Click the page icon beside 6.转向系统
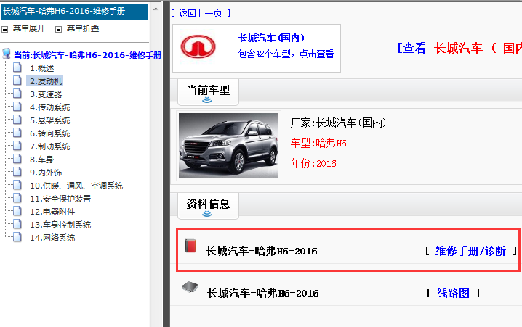 coord(17,133)
